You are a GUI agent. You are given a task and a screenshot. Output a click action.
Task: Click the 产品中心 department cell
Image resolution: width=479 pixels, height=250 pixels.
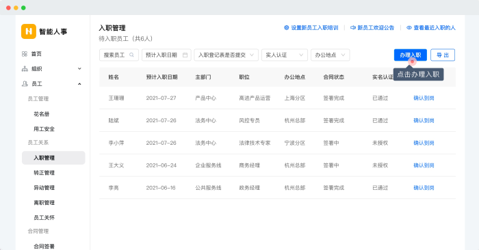coord(206,98)
